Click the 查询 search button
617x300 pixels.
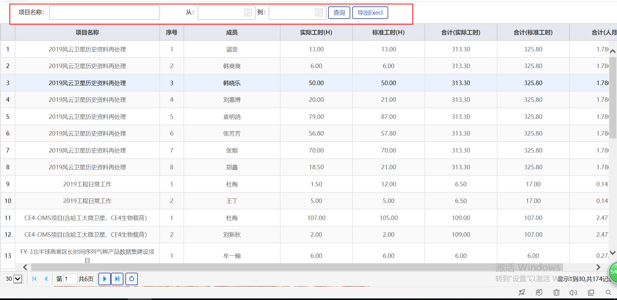click(339, 13)
